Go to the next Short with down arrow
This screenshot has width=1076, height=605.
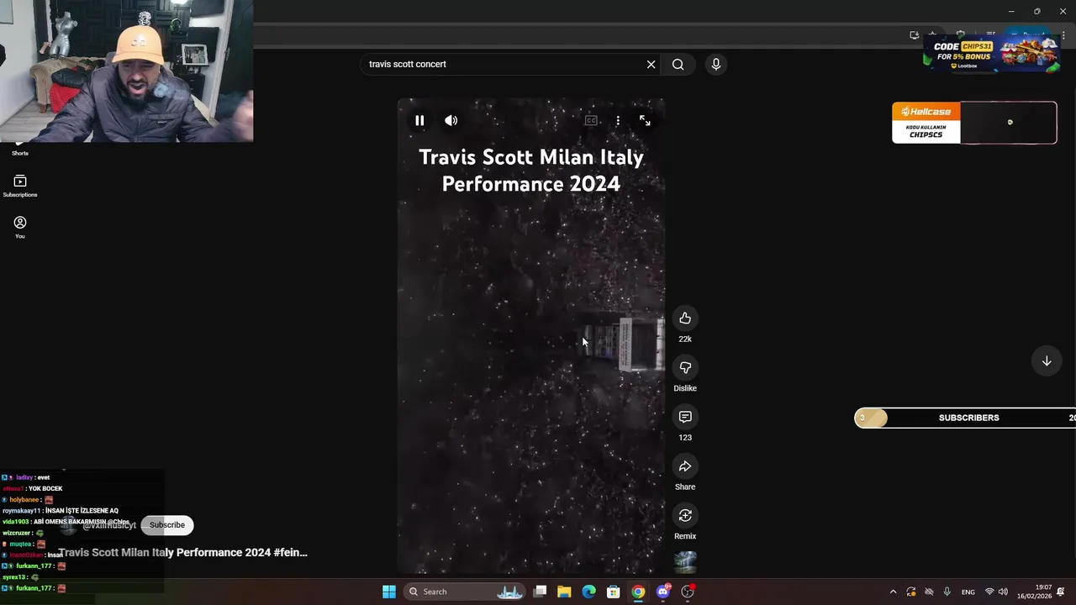tap(1047, 361)
